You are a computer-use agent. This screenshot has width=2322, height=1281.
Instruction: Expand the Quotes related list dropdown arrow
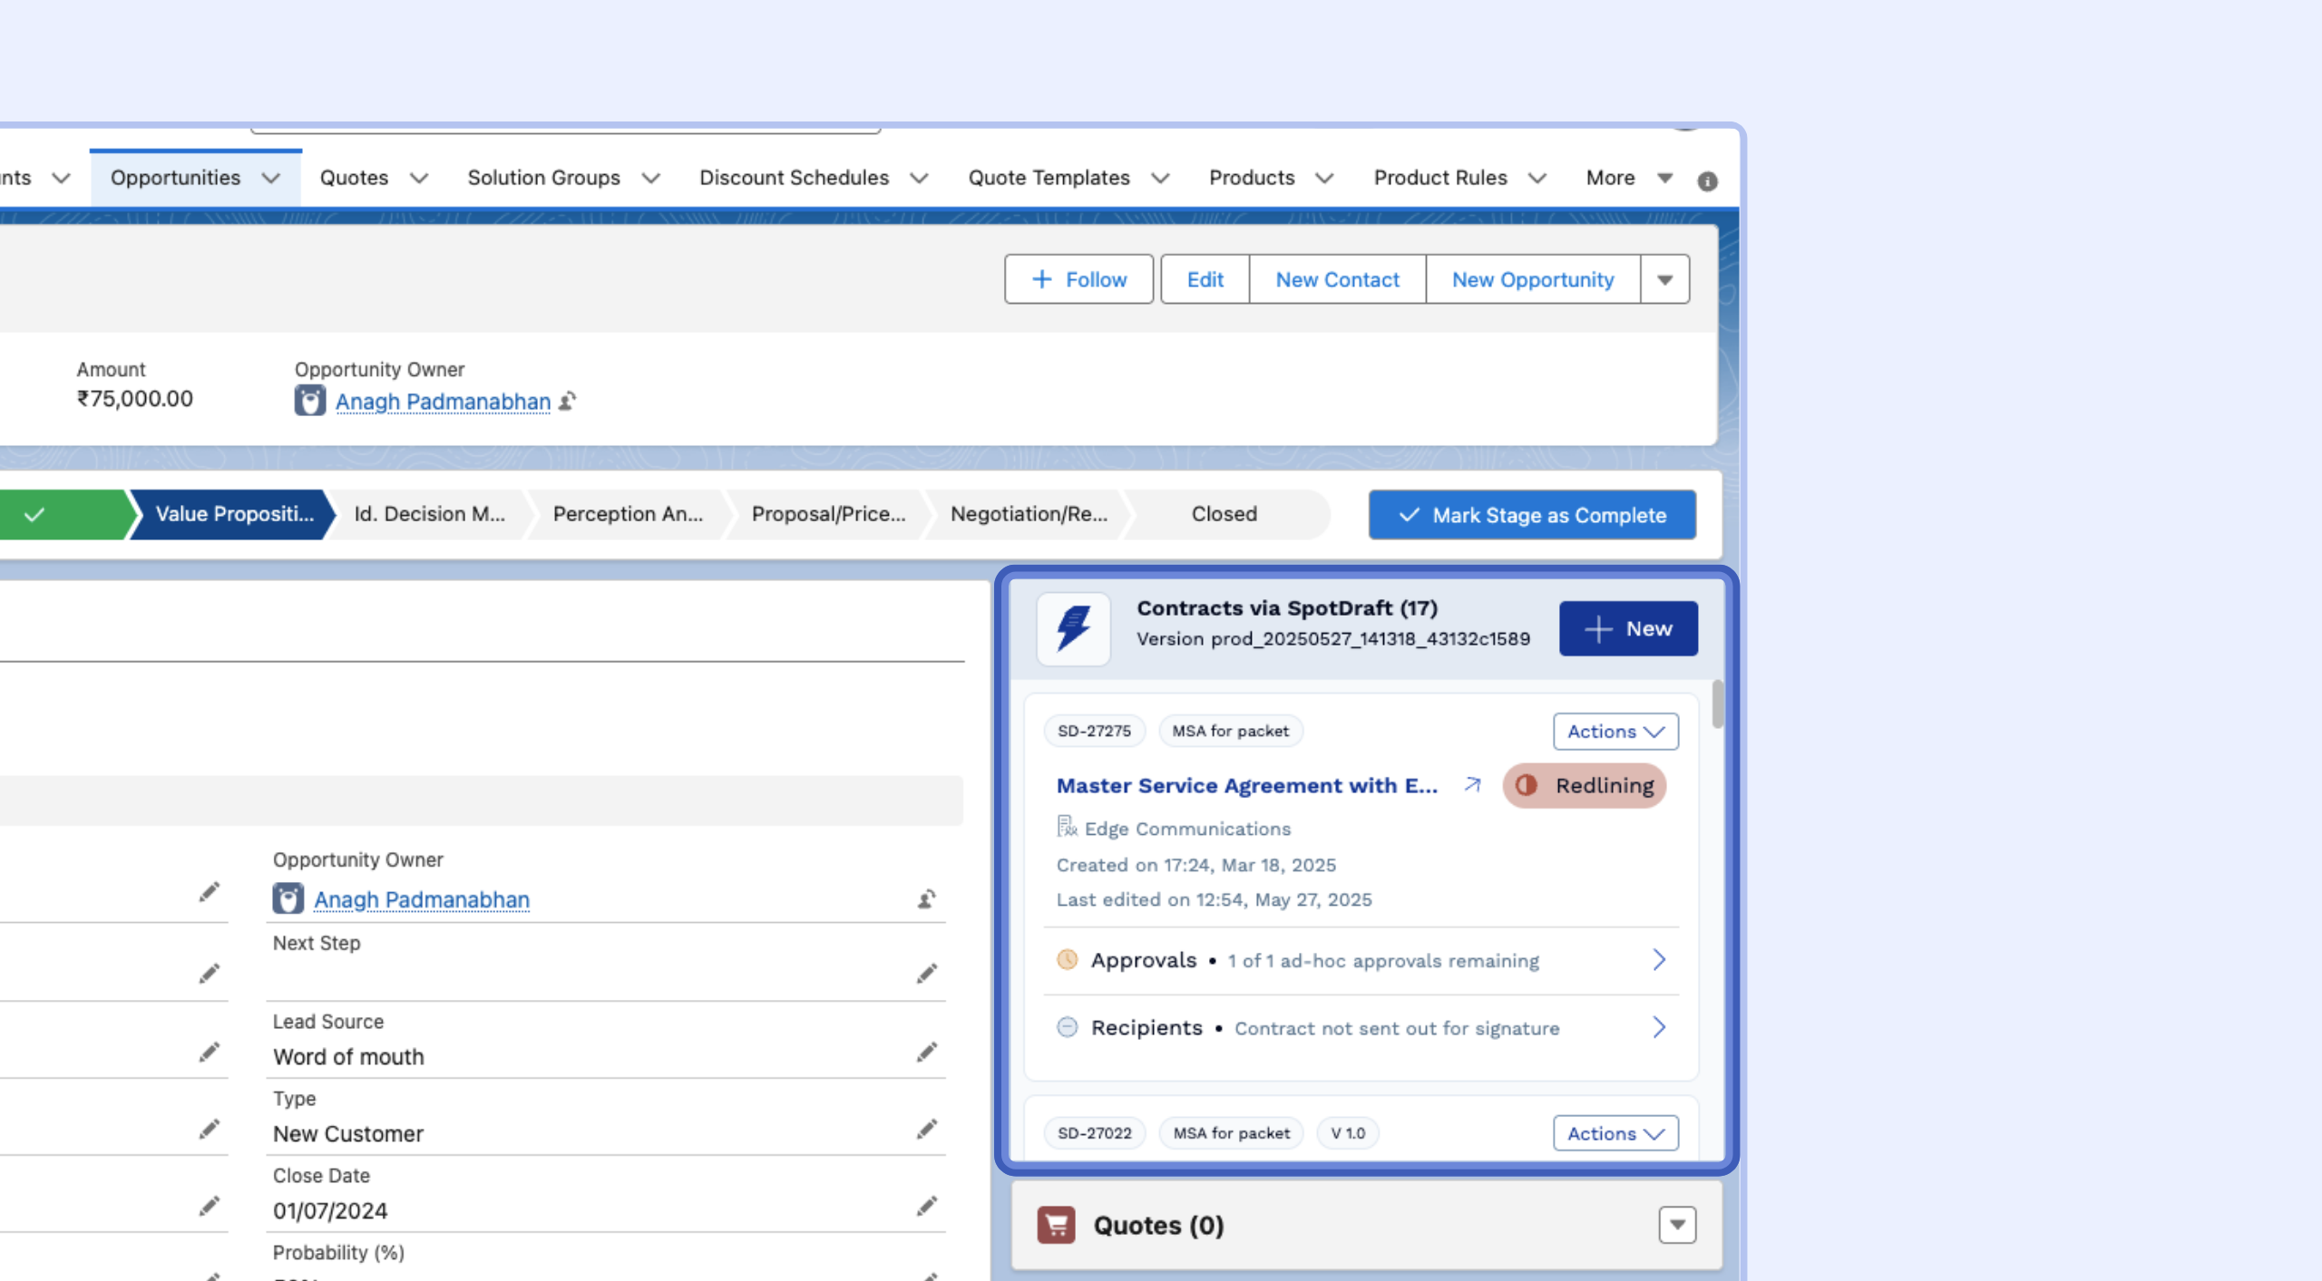[x=1677, y=1225]
